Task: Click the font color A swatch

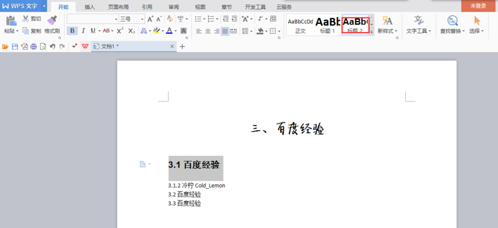Action: point(169,31)
